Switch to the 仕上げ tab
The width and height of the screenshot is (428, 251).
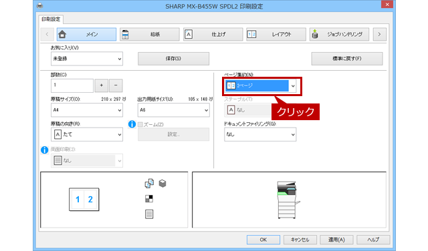click(x=213, y=34)
